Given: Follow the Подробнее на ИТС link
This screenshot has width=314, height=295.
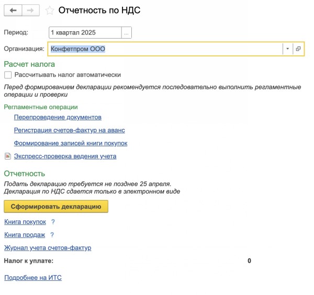Looking at the screenshot, I should pyautogui.click(x=33, y=278).
